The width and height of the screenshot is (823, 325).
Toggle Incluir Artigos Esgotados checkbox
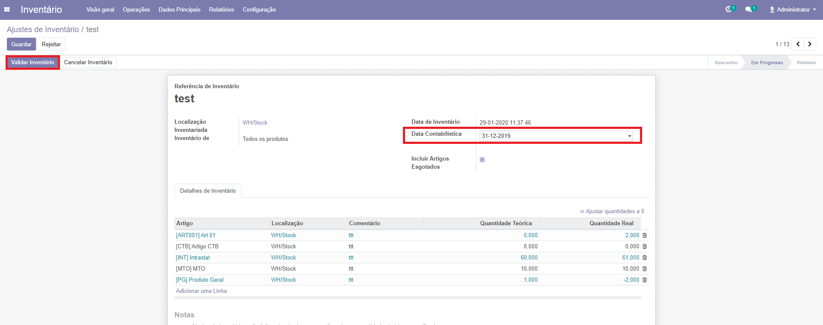tap(482, 160)
